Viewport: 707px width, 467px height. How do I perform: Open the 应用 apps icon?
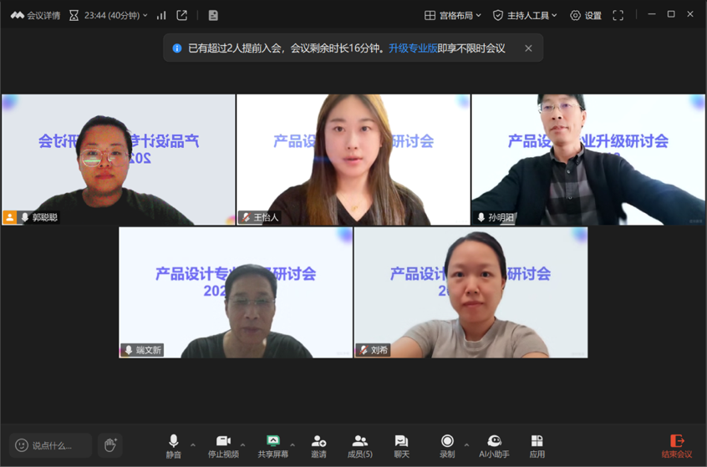click(537, 445)
